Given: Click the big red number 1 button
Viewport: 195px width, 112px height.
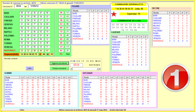Looking at the screenshot, I should click(176, 78).
